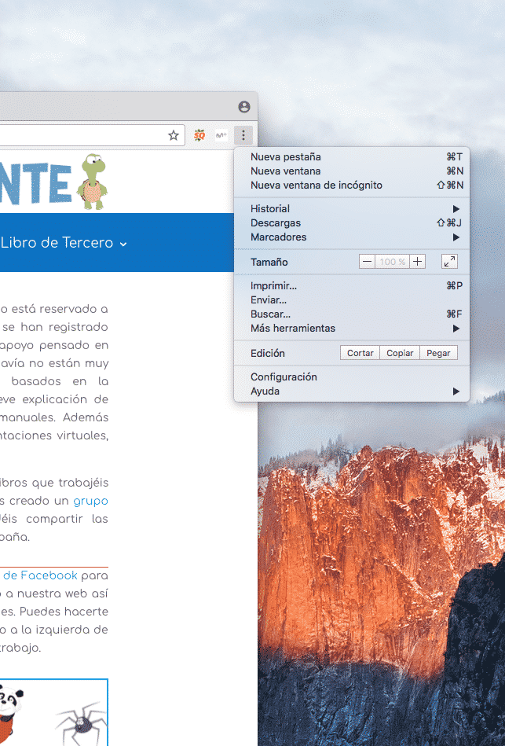The width and height of the screenshot is (505, 746).
Task: Click the Chrome user profile icon
Action: 243,107
